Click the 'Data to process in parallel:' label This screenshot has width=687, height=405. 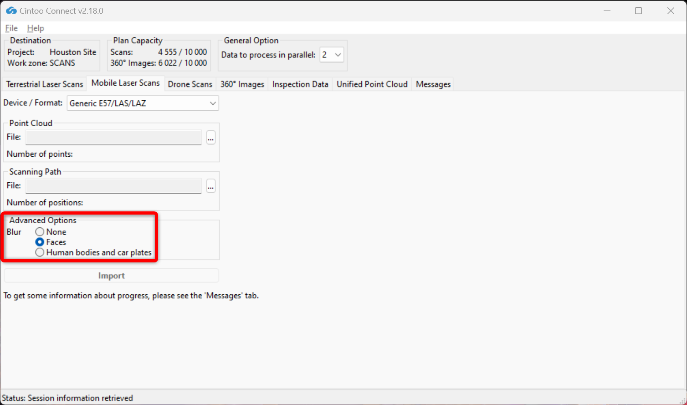[268, 55]
